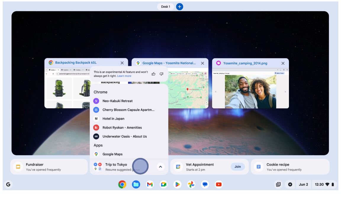This screenshot has height=197, width=344.
Task: Click the Learn more link
Action: click(124, 76)
